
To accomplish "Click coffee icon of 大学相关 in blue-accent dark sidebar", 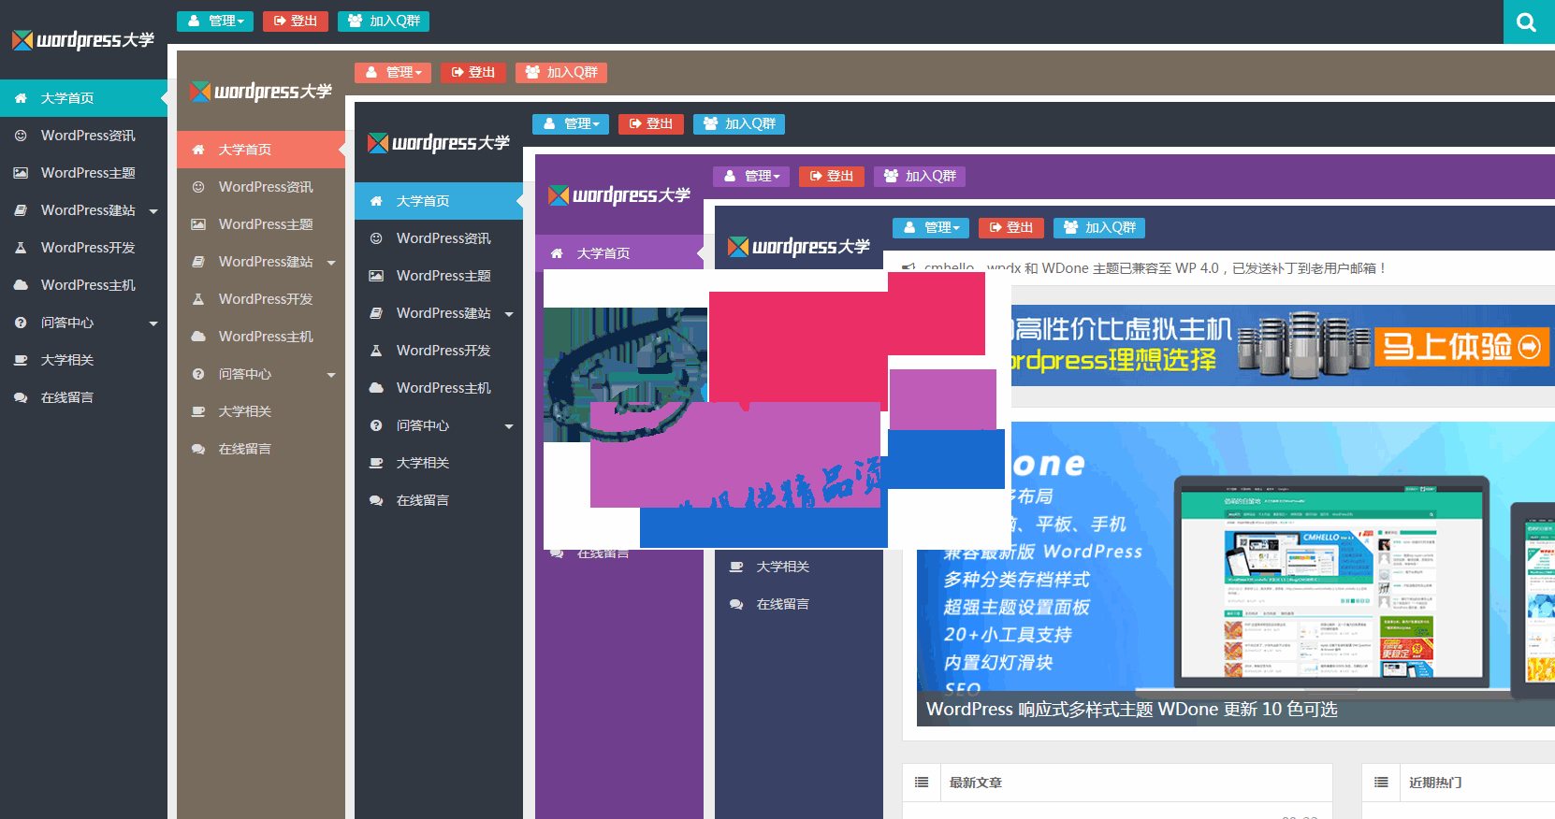I will (x=376, y=463).
